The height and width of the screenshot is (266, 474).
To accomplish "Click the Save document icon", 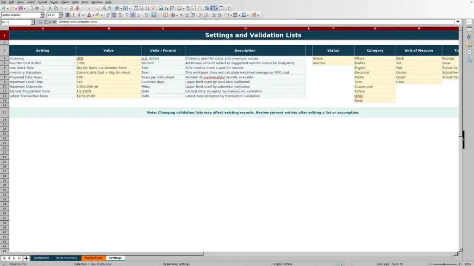I will (x=20, y=8).
